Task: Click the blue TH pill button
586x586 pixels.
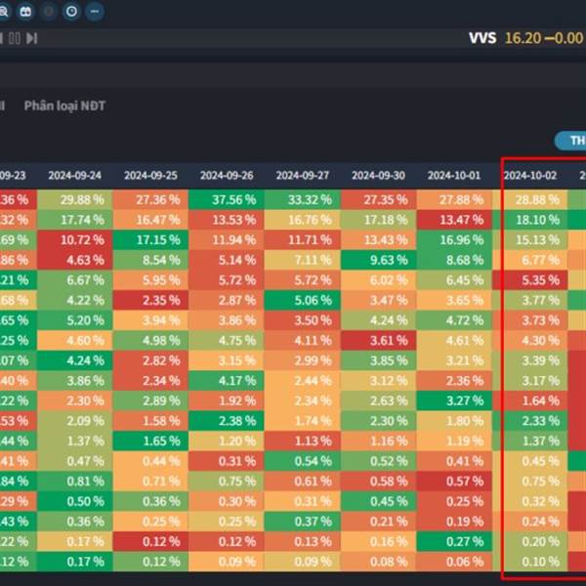Action: coord(571,141)
